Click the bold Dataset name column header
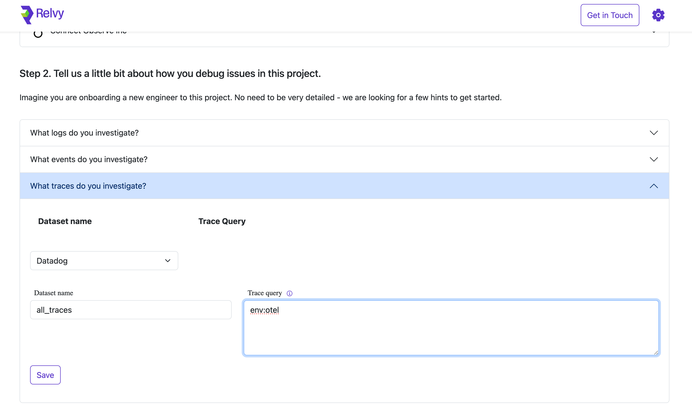Image resolution: width=692 pixels, height=412 pixels. 65,221
